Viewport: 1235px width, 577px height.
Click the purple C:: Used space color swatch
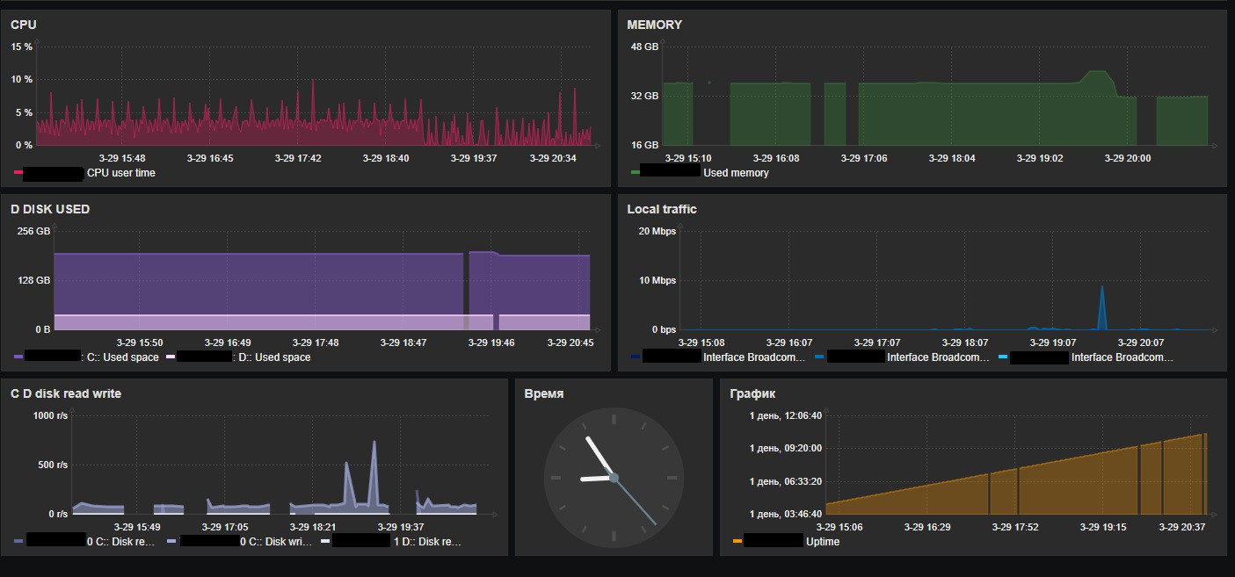coord(18,357)
